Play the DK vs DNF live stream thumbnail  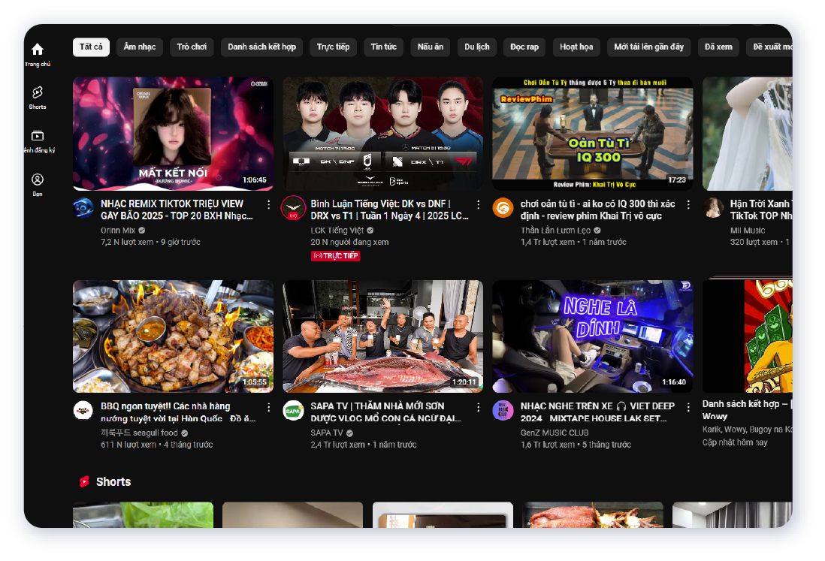click(382, 134)
